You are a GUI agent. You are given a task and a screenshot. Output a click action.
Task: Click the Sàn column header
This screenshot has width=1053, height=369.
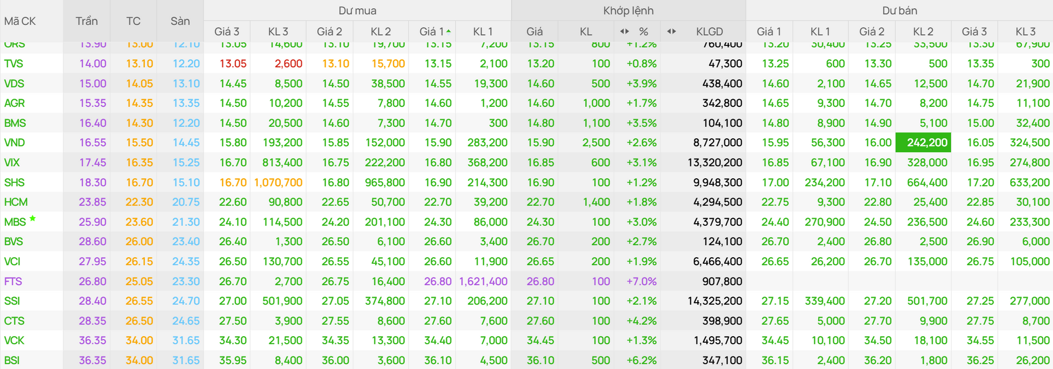(x=180, y=21)
